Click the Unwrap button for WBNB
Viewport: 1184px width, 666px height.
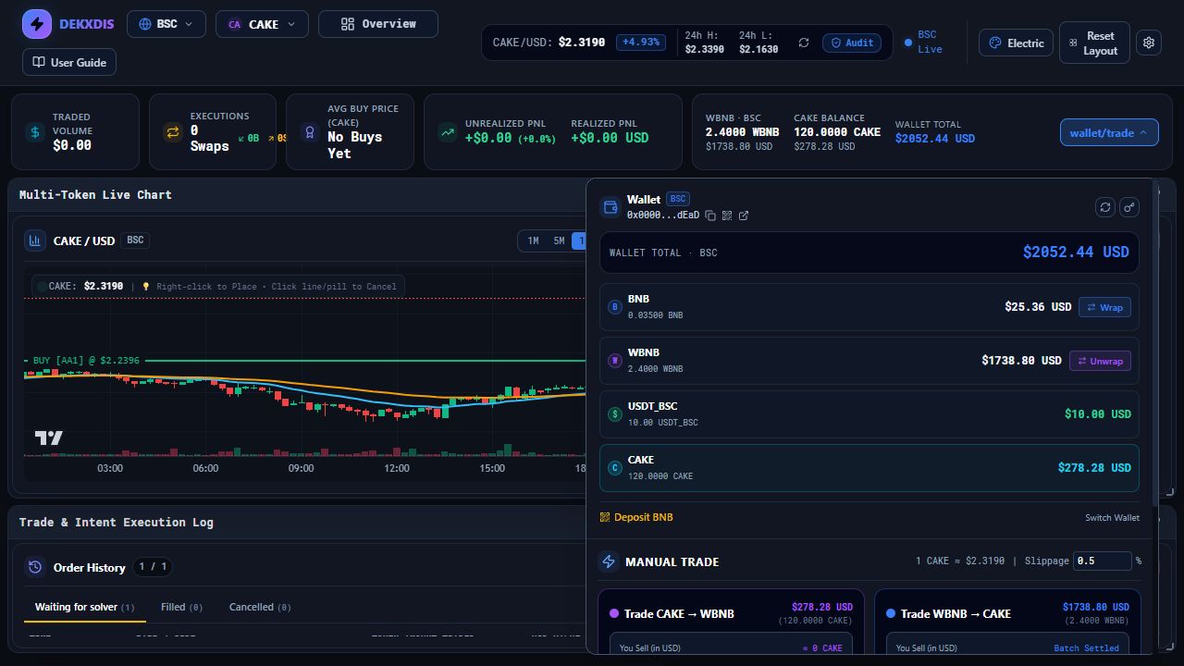pyautogui.click(x=1100, y=361)
